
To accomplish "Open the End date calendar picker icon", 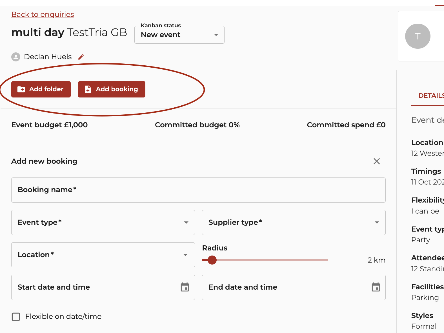I will (x=376, y=287).
